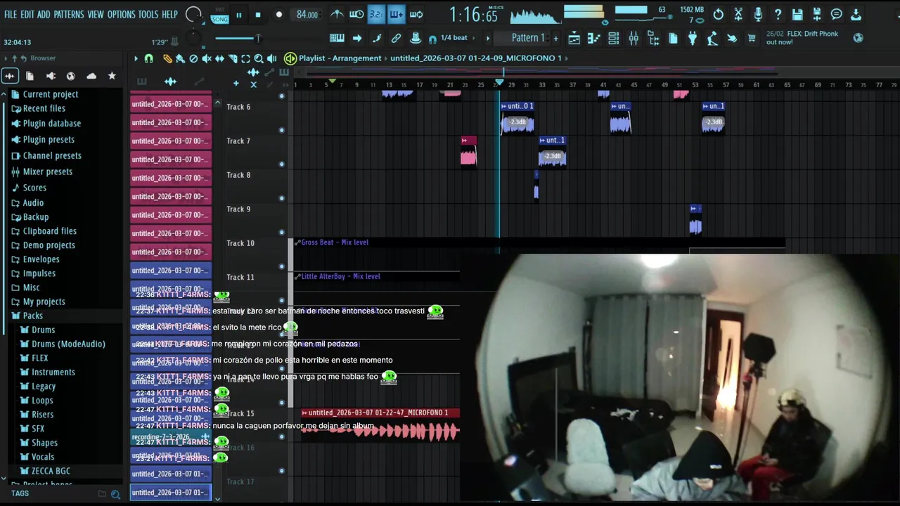The width and height of the screenshot is (900, 506).
Task: Select the slice tool in playlist
Action: [x=233, y=58]
